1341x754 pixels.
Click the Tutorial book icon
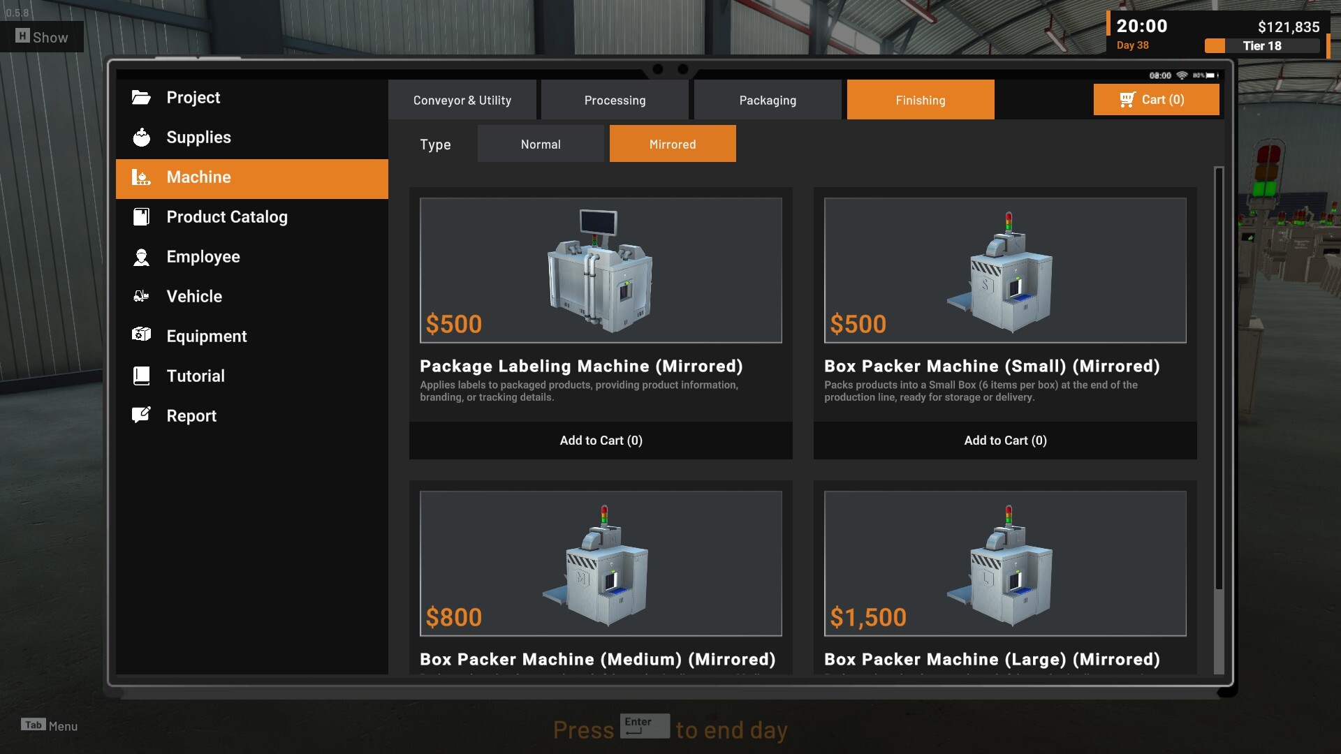pos(141,376)
